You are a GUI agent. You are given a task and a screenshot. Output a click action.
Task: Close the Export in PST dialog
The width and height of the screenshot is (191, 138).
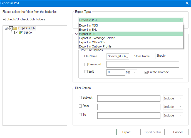pos(187,3)
